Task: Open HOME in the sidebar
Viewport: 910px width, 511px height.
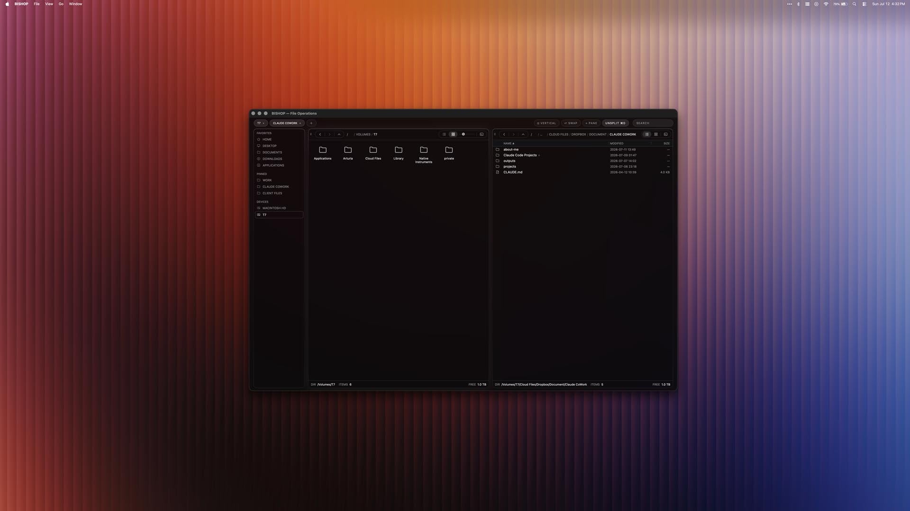Action: [x=279, y=140]
